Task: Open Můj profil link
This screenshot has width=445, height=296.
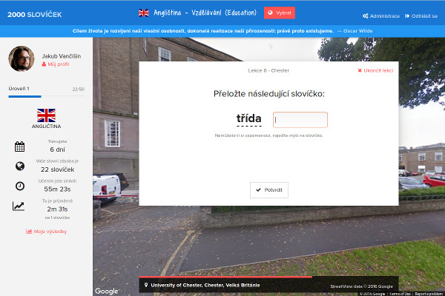Action: [x=56, y=64]
